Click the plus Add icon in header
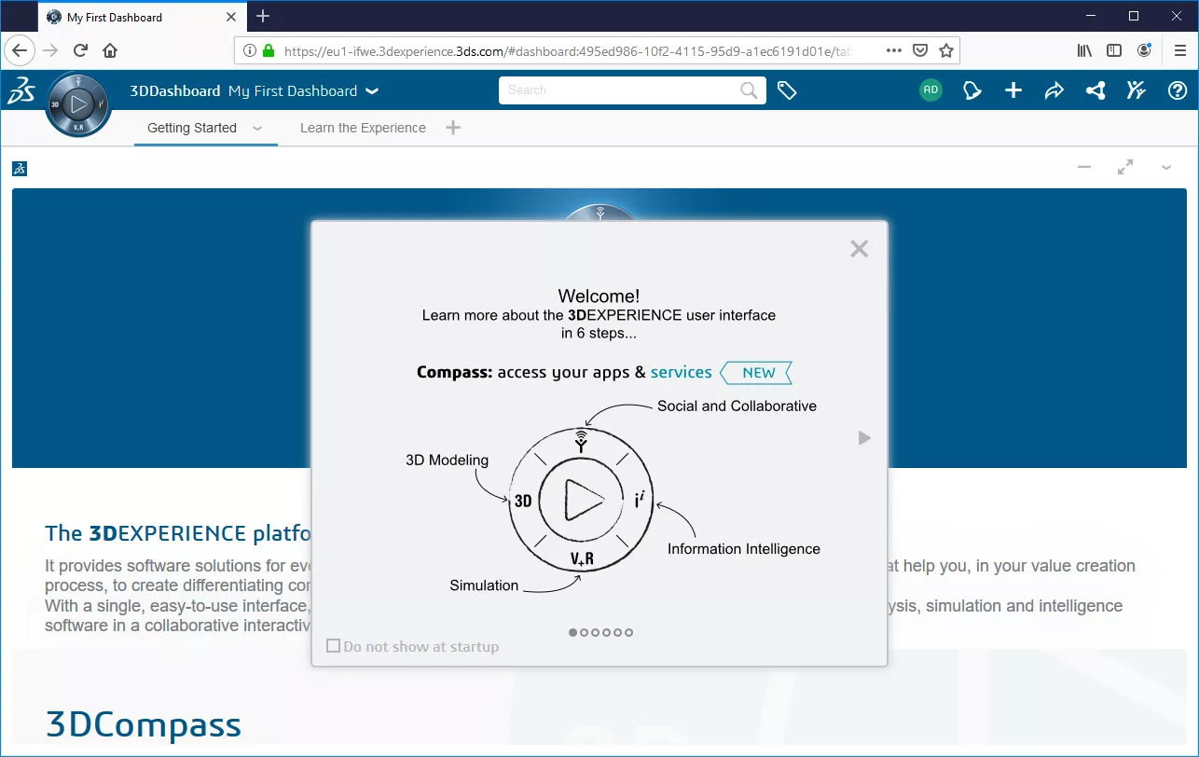1199x757 pixels. point(1013,90)
